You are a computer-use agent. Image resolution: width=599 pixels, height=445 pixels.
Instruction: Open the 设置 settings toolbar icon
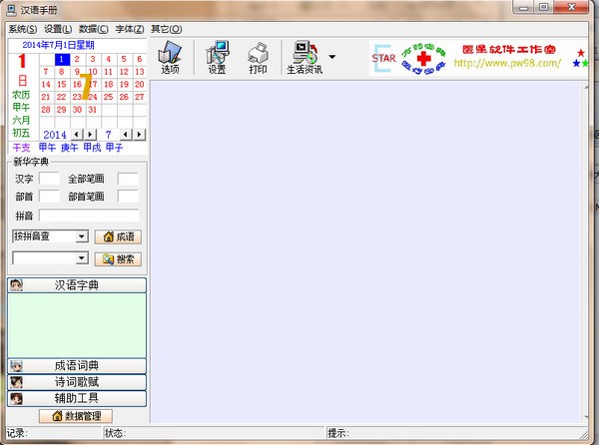point(217,58)
